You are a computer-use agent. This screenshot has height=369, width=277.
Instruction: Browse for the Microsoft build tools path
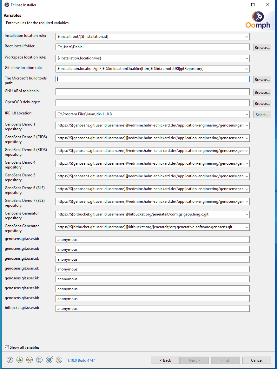(262, 80)
